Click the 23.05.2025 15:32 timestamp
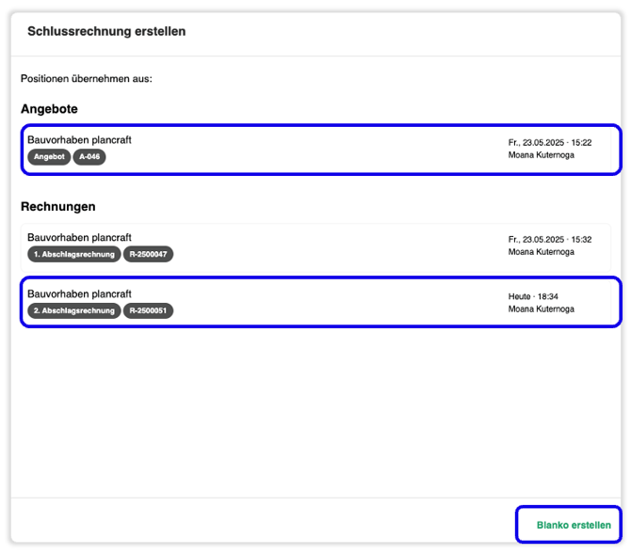This screenshot has height=554, width=631. [x=550, y=240]
